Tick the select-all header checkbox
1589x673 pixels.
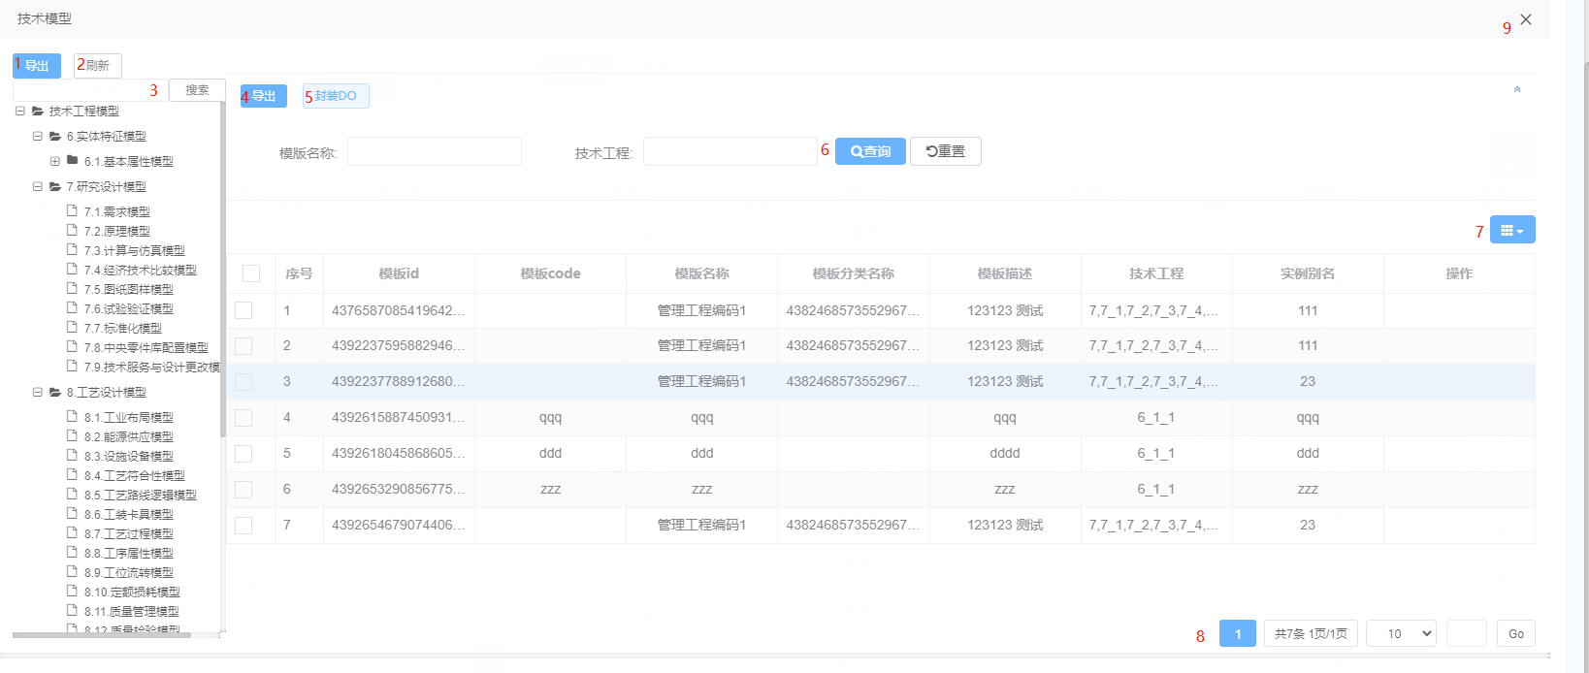(x=251, y=273)
